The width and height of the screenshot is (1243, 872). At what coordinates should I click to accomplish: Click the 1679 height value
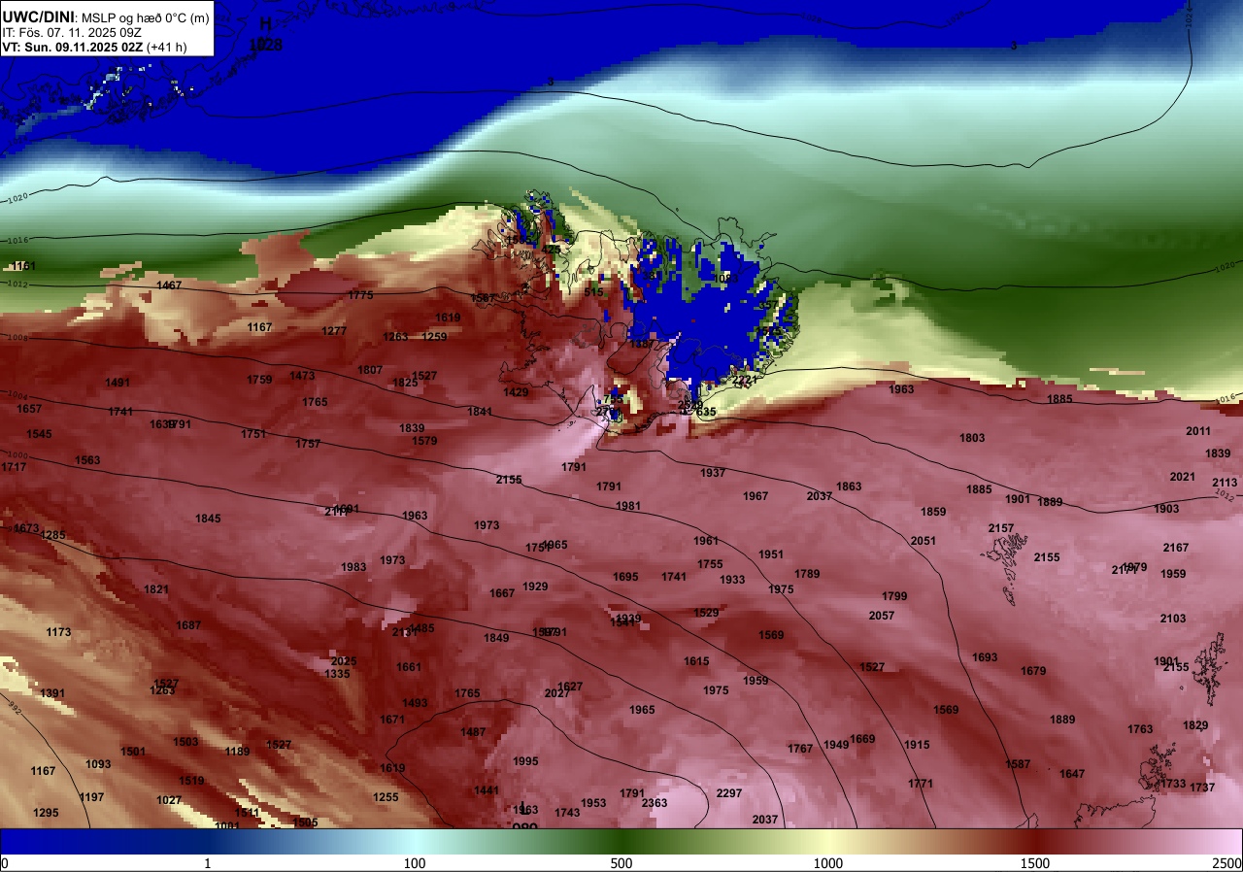pyautogui.click(x=1033, y=671)
